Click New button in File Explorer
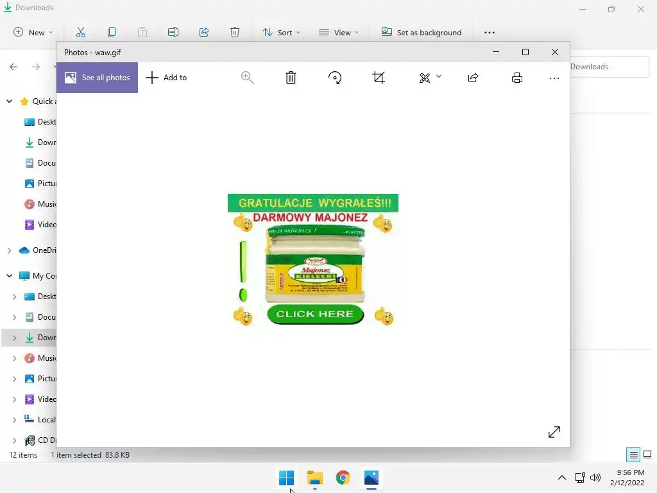Image resolution: width=657 pixels, height=493 pixels. point(33,32)
